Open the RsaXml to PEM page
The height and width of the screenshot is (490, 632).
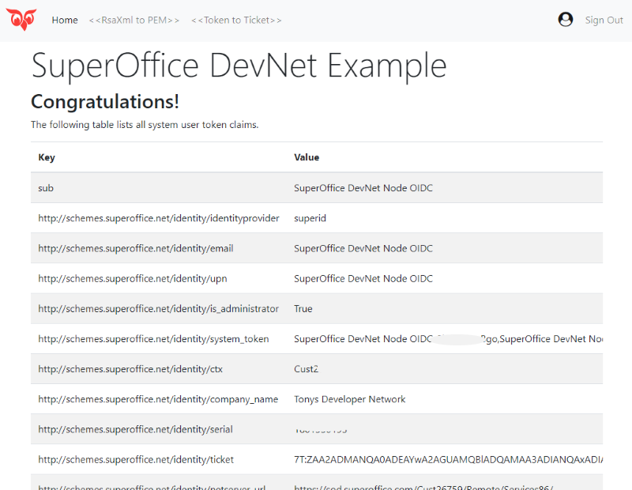click(134, 21)
